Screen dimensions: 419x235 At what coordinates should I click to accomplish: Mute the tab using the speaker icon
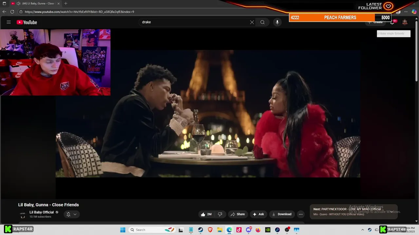tap(18, 3)
